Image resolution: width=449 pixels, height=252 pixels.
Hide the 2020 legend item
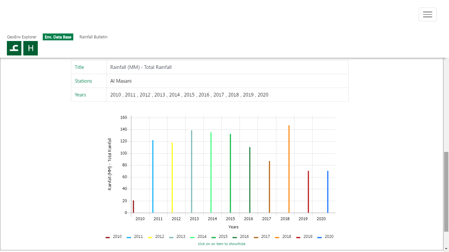point(326,237)
